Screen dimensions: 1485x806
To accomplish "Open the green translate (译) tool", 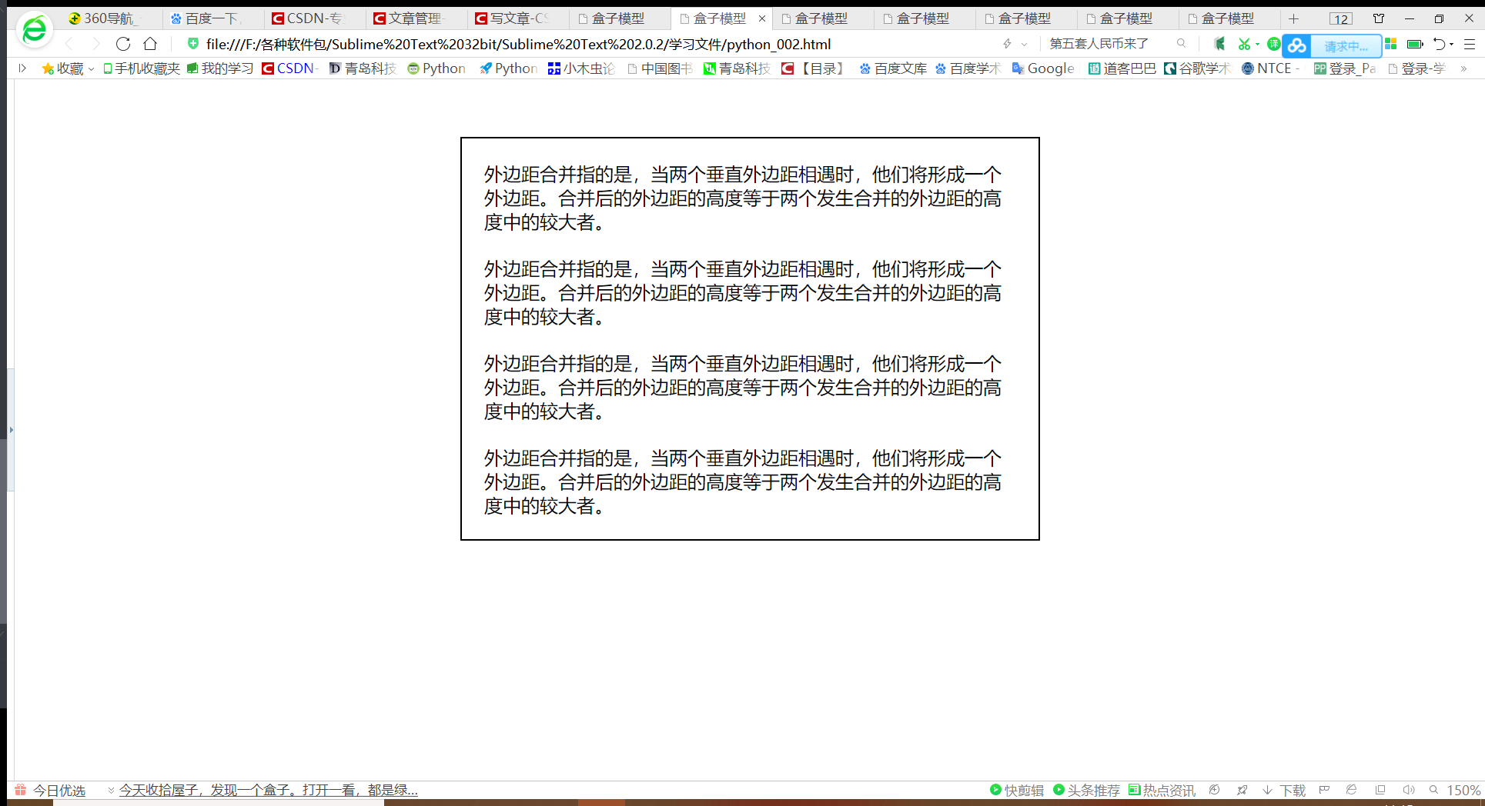I will coord(1273,44).
